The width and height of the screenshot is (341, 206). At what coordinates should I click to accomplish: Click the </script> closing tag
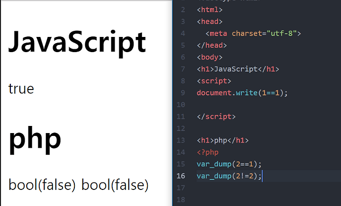pyautogui.click(x=216, y=116)
